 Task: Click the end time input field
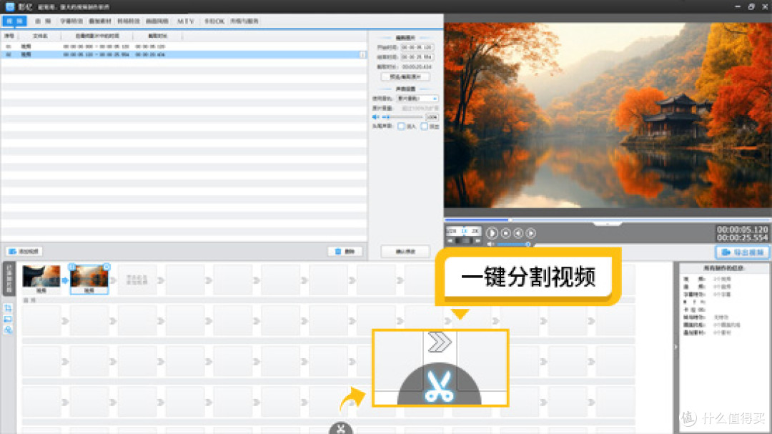(x=417, y=57)
